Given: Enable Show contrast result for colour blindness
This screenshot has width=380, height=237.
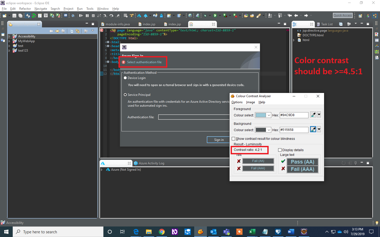Looking at the screenshot, I should point(234,139).
